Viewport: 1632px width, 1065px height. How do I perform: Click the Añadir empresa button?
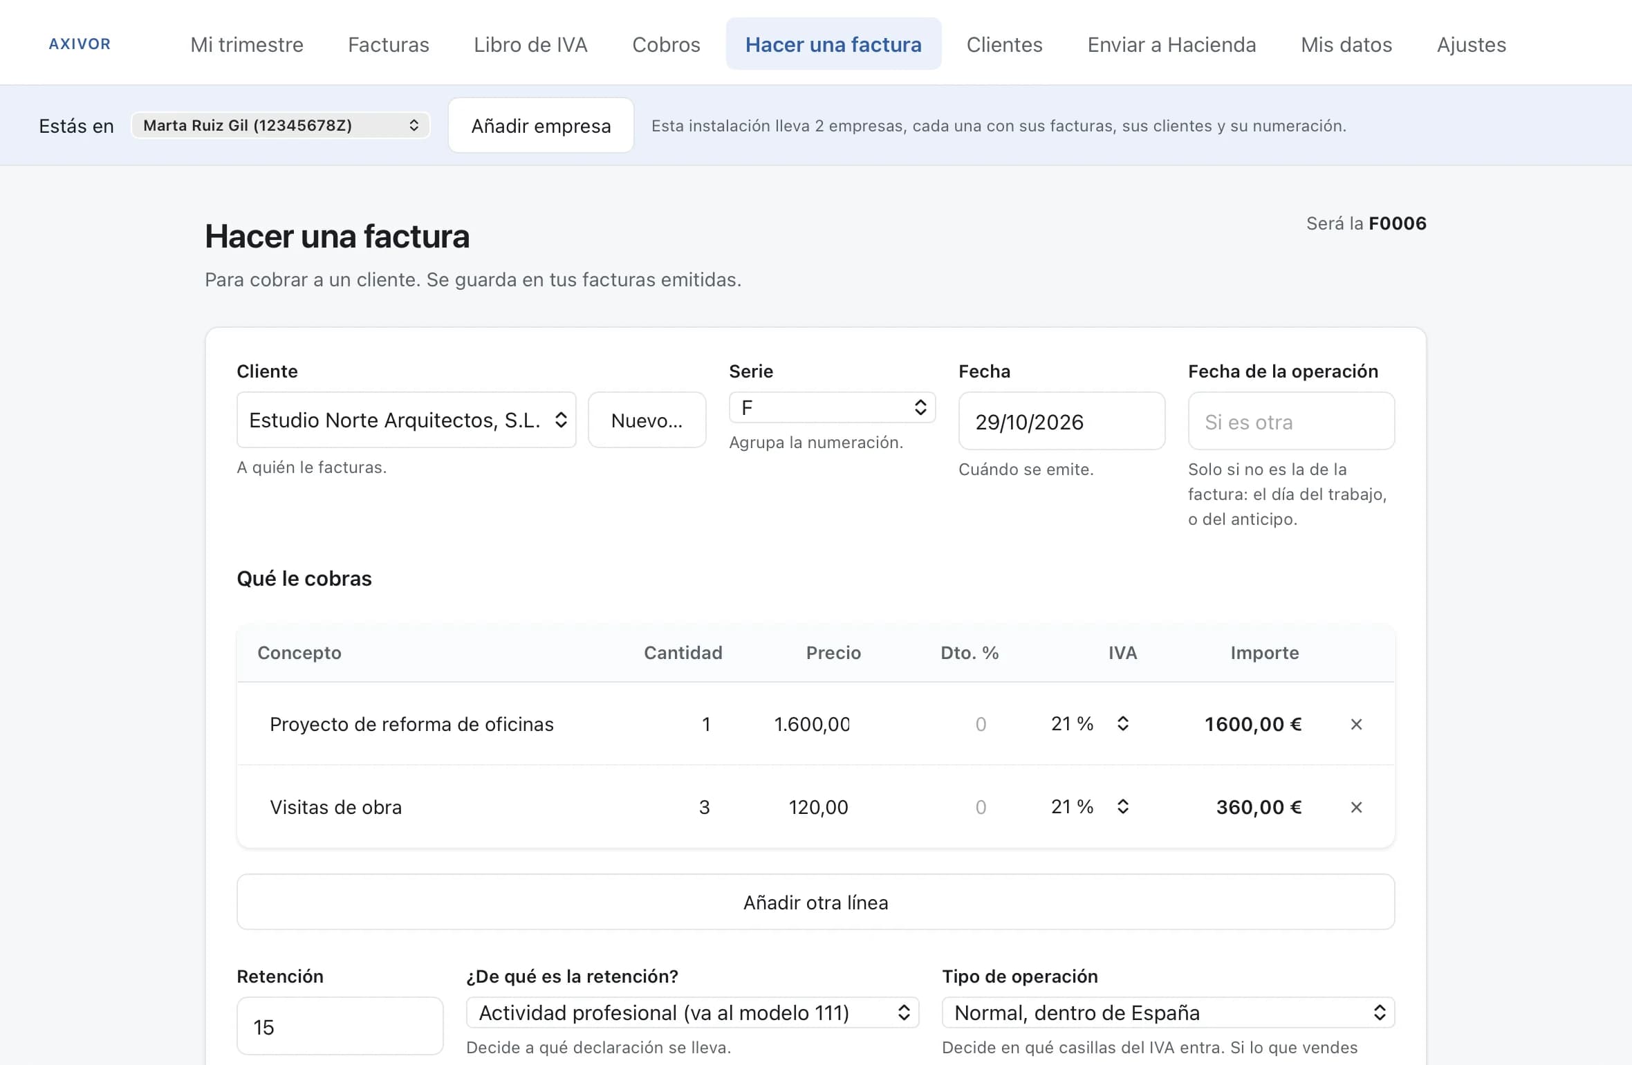(541, 125)
